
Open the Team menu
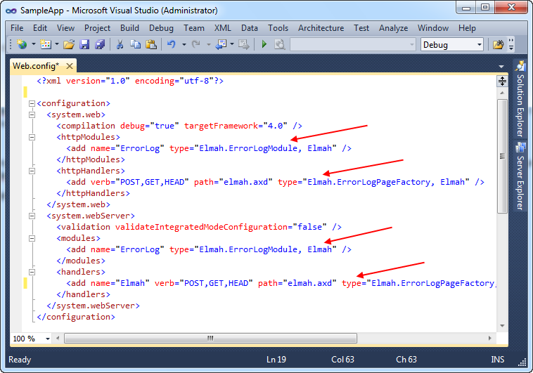(x=194, y=28)
